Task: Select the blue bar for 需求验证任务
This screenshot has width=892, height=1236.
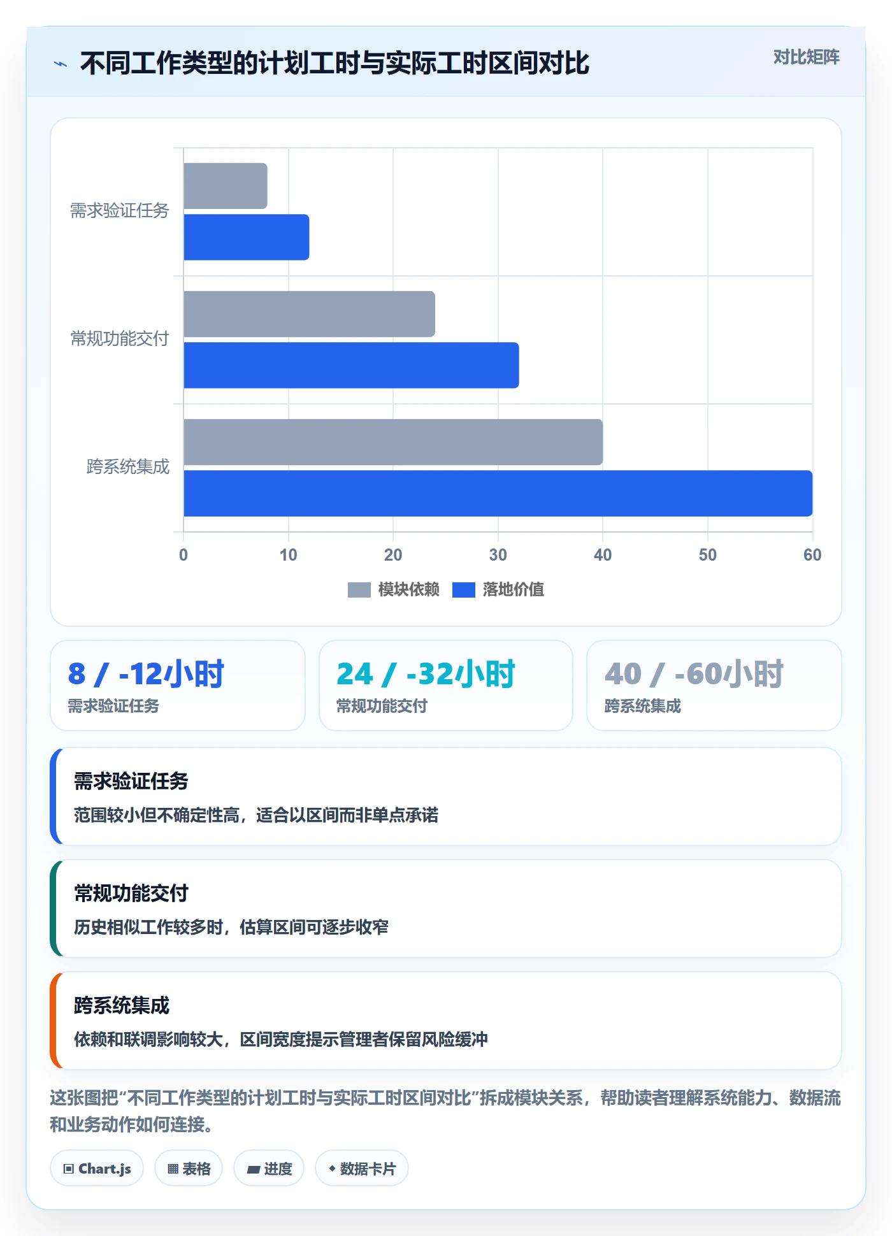Action: (x=247, y=237)
